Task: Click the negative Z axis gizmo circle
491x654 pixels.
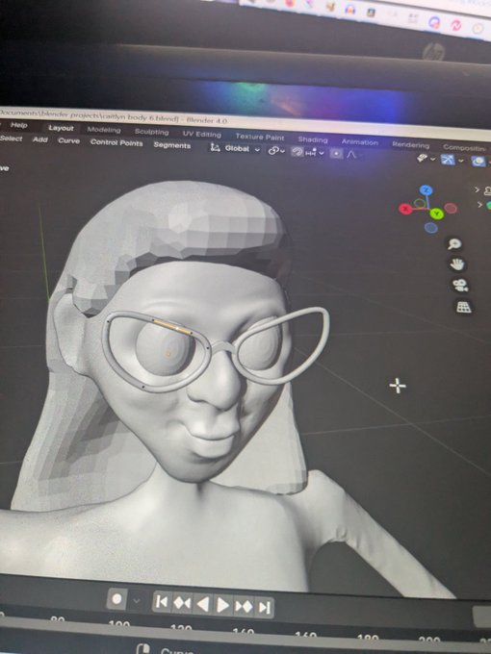Action: 431,228
